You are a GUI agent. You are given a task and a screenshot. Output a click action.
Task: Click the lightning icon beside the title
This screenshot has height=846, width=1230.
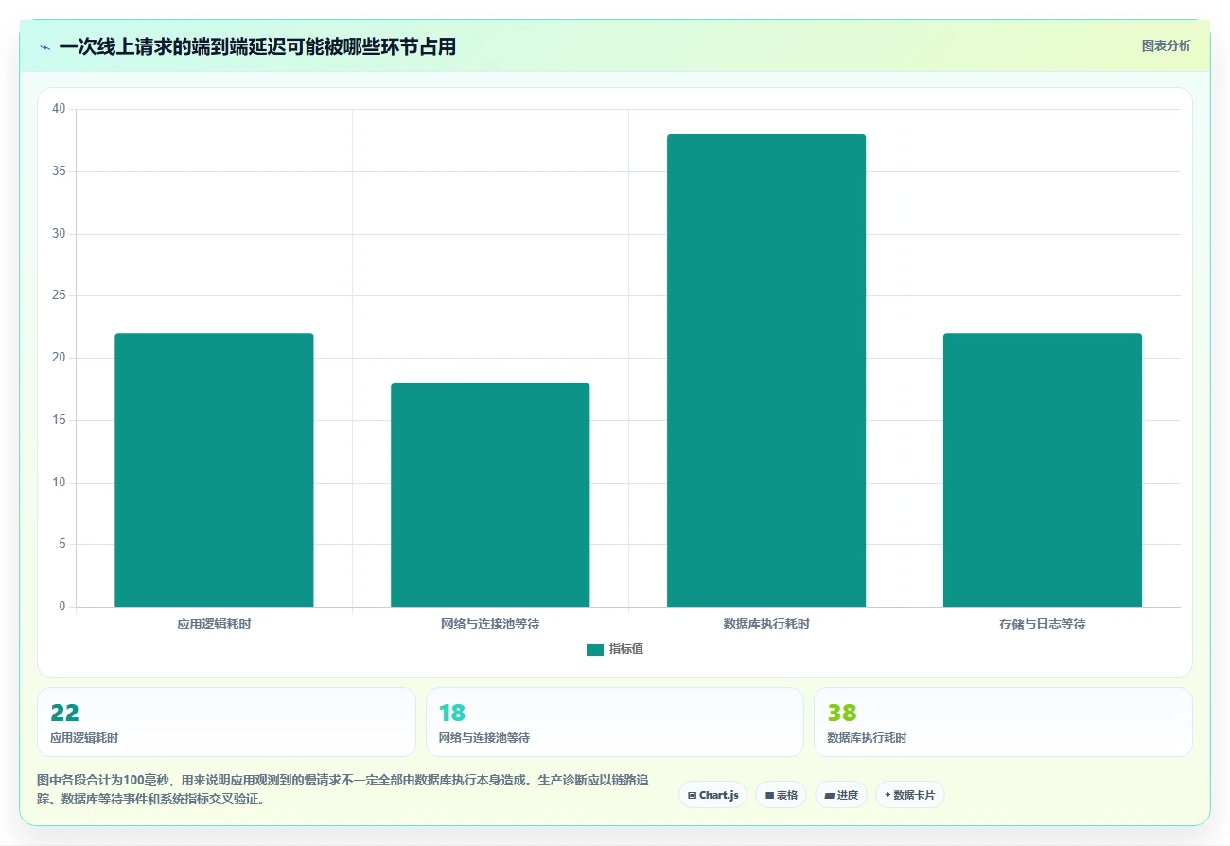44,47
